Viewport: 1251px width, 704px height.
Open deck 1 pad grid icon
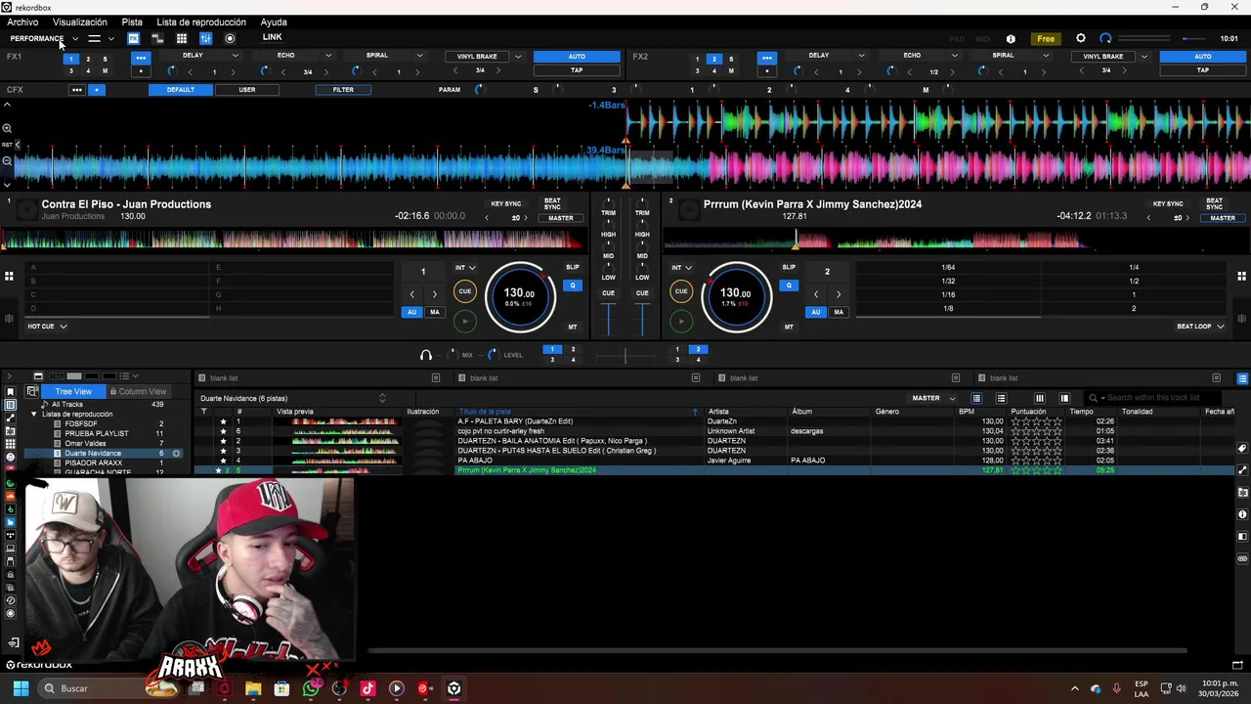(x=9, y=277)
